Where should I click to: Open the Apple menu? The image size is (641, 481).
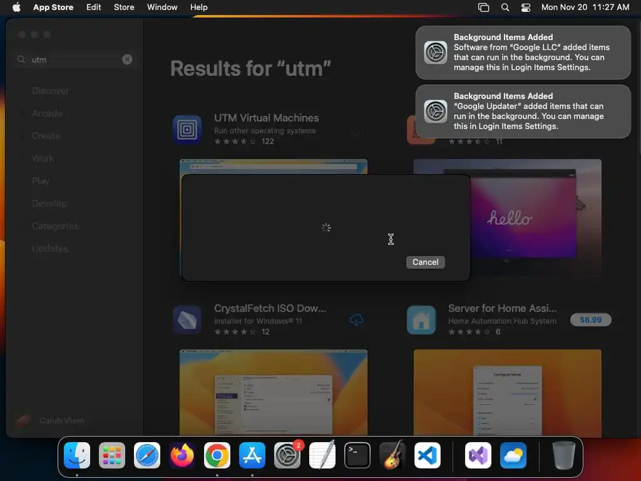(x=16, y=7)
